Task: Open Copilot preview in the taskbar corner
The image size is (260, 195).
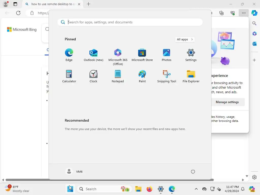Action: pyautogui.click(x=252, y=189)
